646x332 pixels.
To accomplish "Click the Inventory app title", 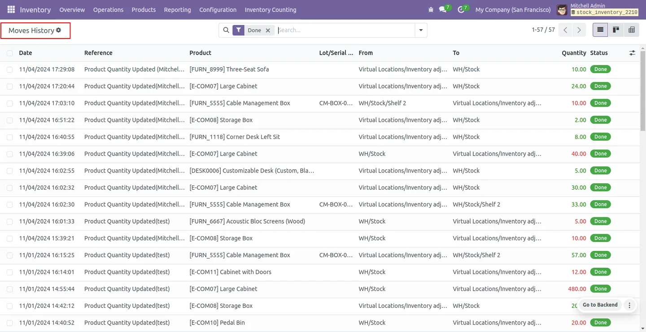I will 35,9.
